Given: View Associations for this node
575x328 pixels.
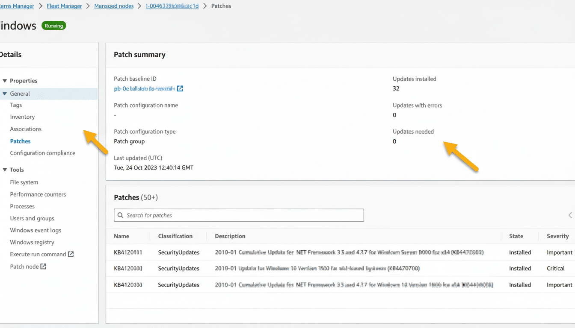Looking at the screenshot, I should point(25,129).
